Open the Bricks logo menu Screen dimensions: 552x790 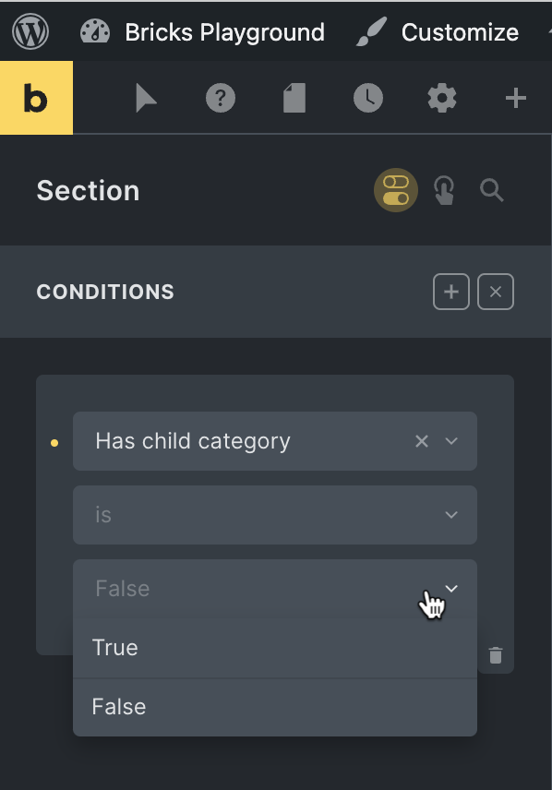pos(37,97)
